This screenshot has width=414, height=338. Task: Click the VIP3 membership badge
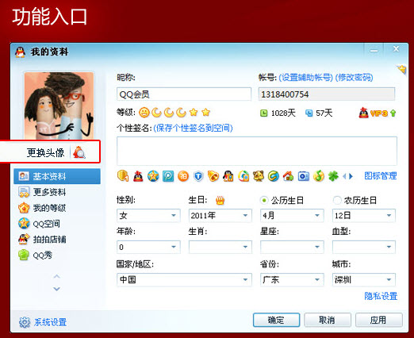[x=378, y=113]
